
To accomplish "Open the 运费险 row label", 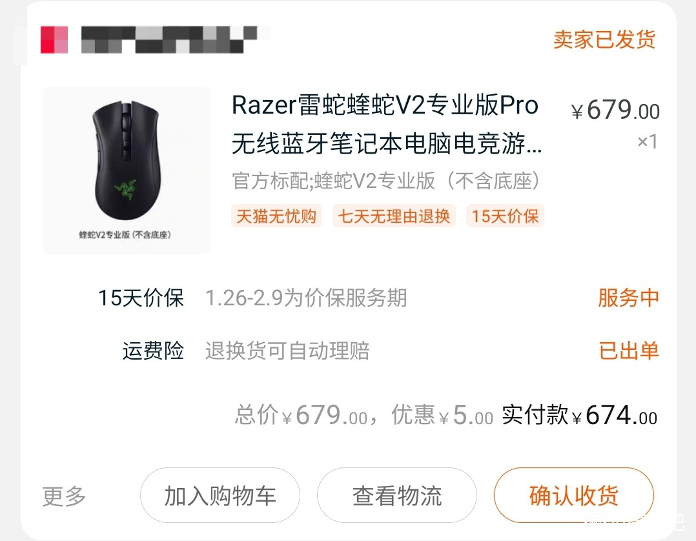I will tap(153, 351).
